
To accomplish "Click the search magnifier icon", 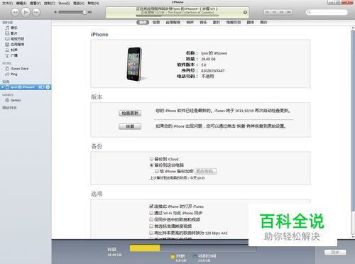I will pyautogui.click(x=309, y=12).
